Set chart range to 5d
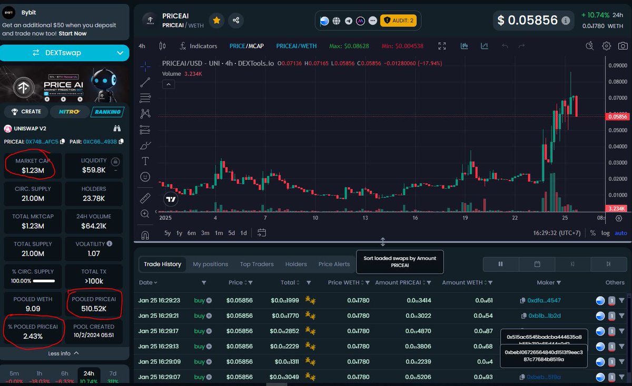 [232, 232]
